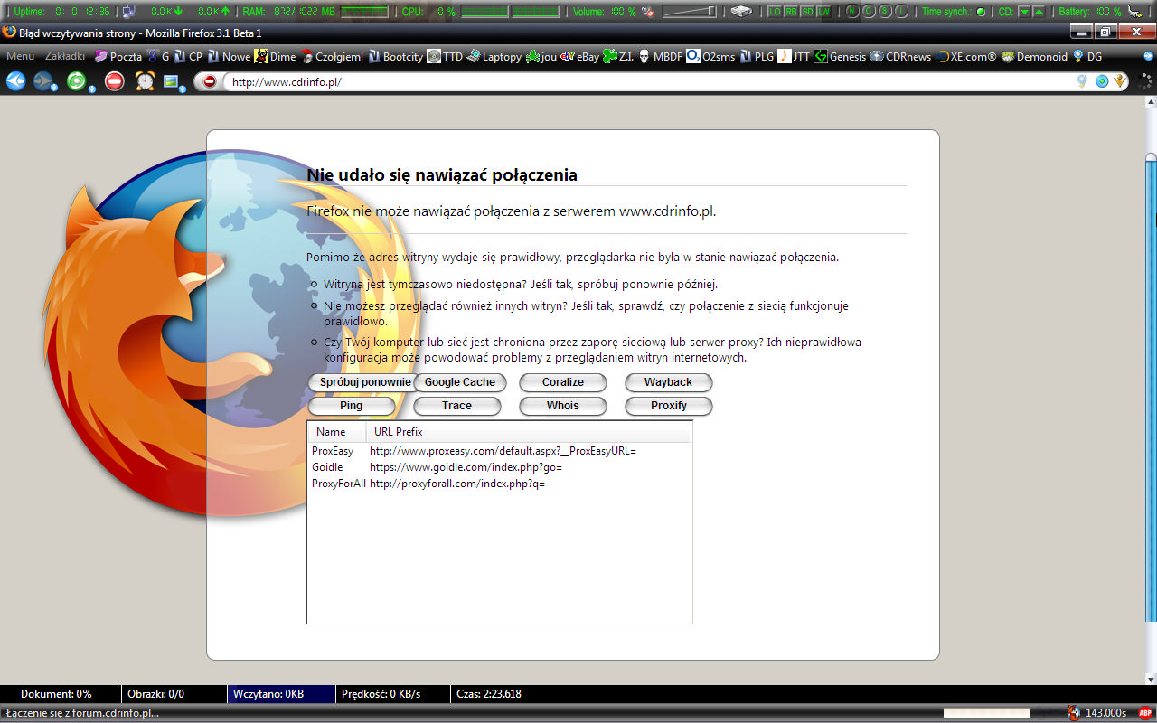Click the URL address field

point(649,81)
